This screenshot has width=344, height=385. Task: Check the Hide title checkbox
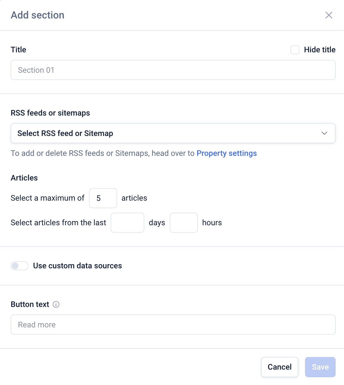pyautogui.click(x=295, y=50)
